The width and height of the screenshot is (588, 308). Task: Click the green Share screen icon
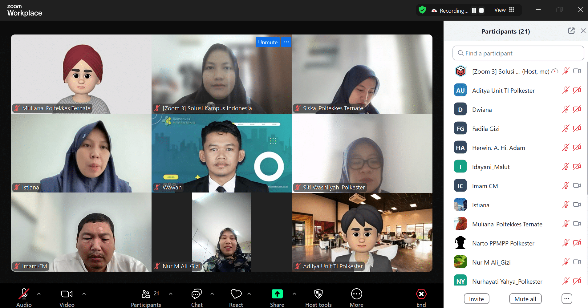click(277, 294)
